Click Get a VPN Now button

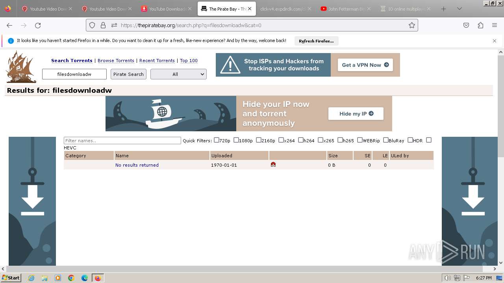click(x=365, y=65)
